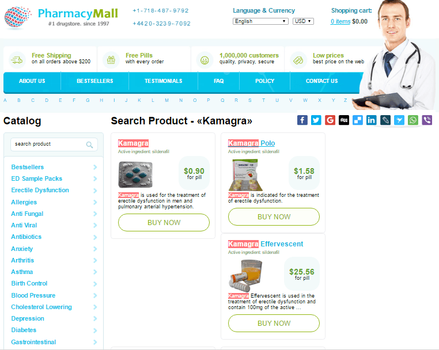The image size is (439, 350).
Task: Open CONTACT US in navigation bar
Action: pyautogui.click(x=321, y=81)
